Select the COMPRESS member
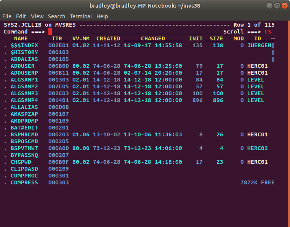The width and height of the screenshot is (290, 227). click(24, 182)
